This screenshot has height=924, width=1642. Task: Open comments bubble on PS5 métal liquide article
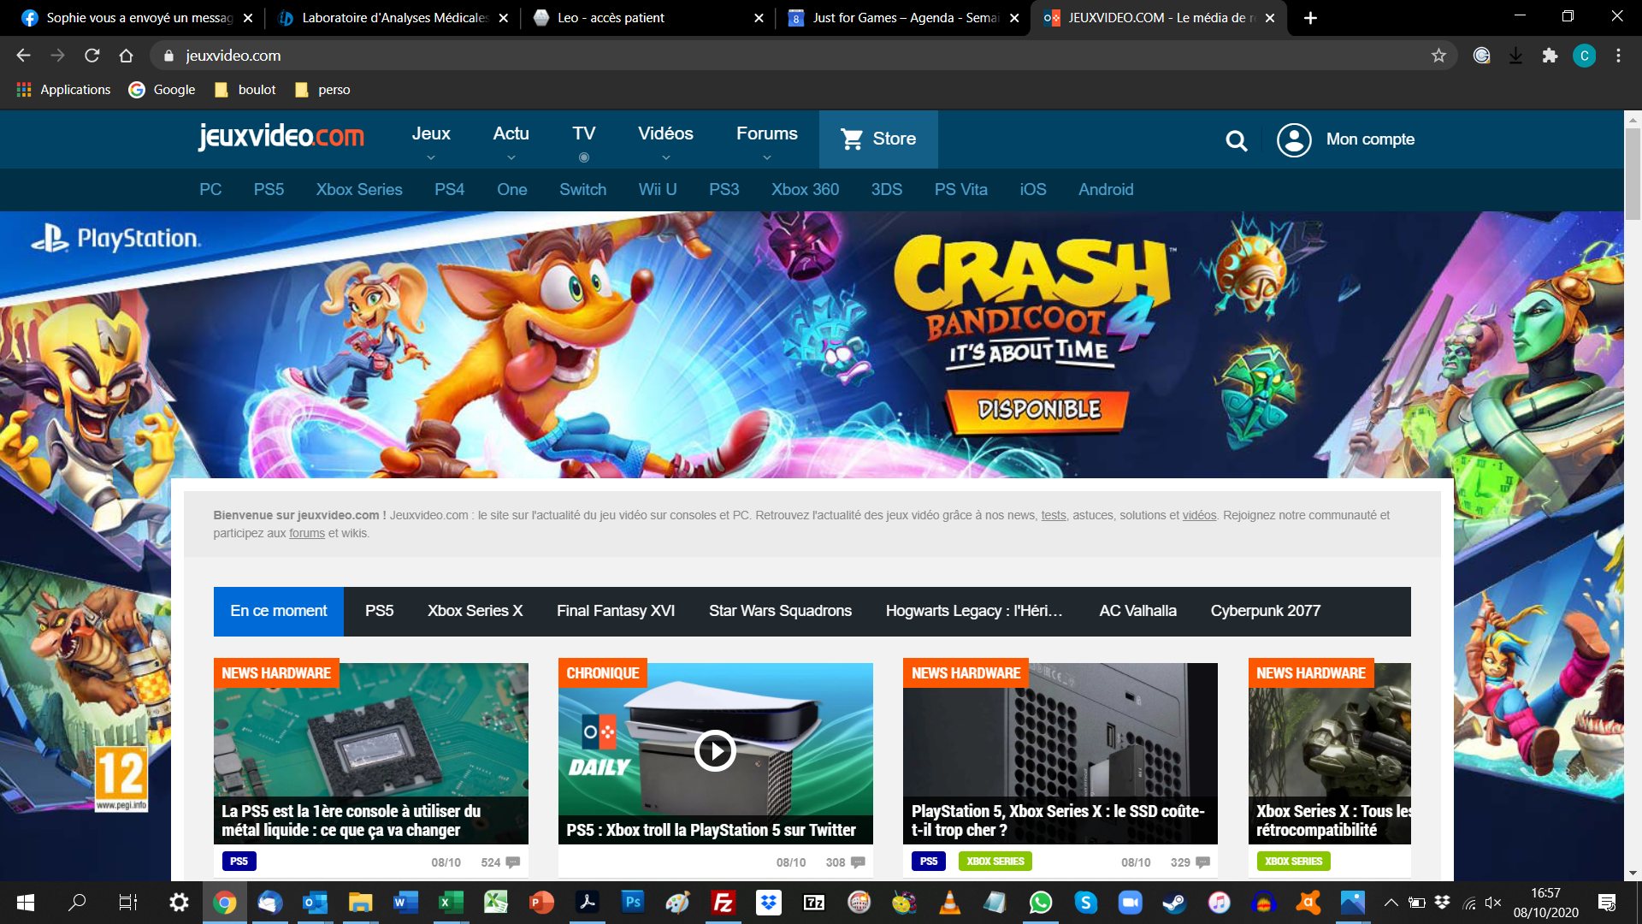512,862
